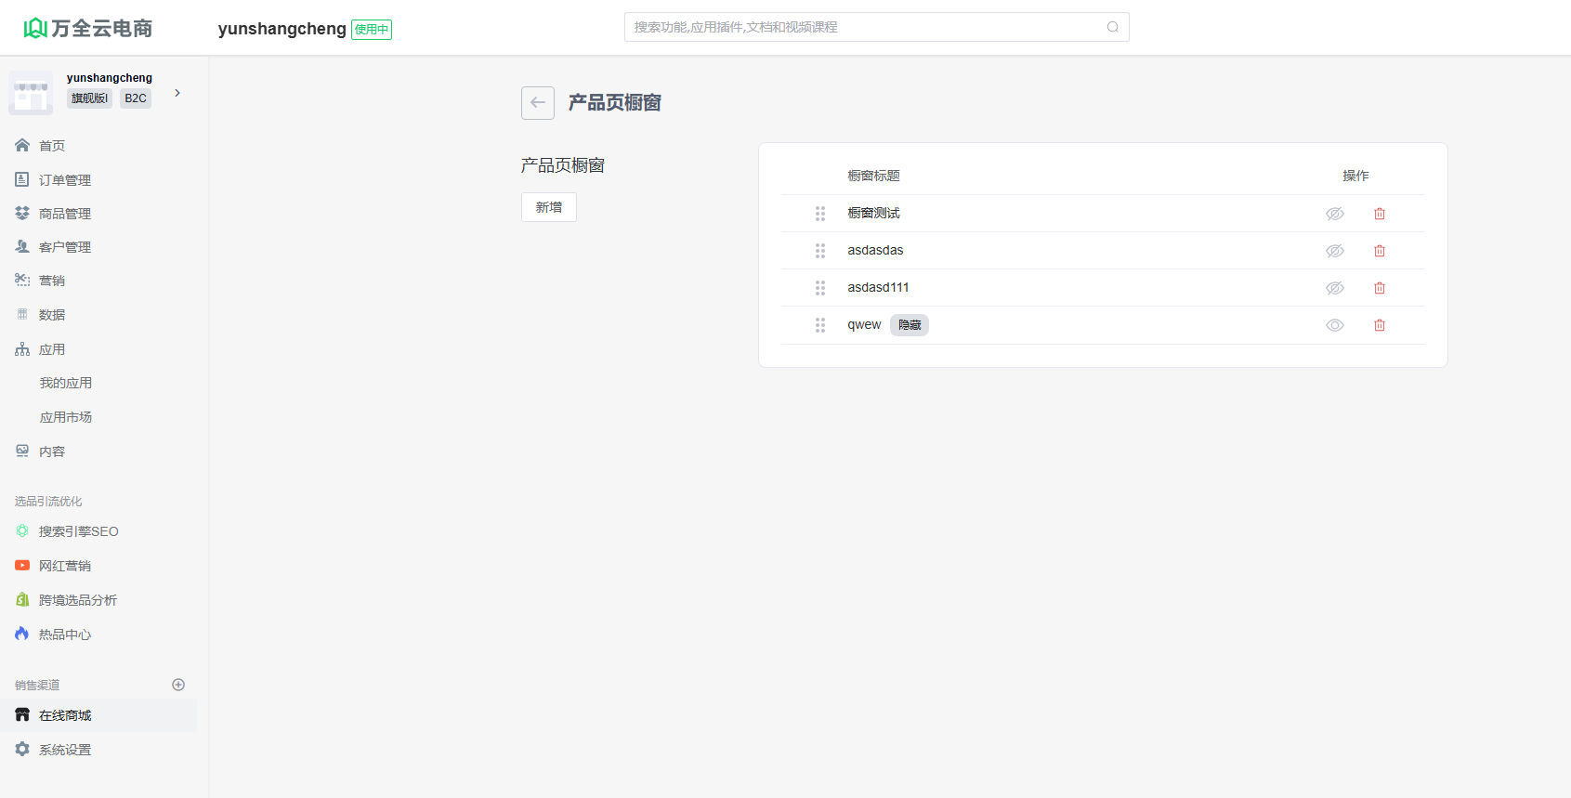Click the search magnifier icon
The height and width of the screenshot is (798, 1571).
click(x=1112, y=27)
